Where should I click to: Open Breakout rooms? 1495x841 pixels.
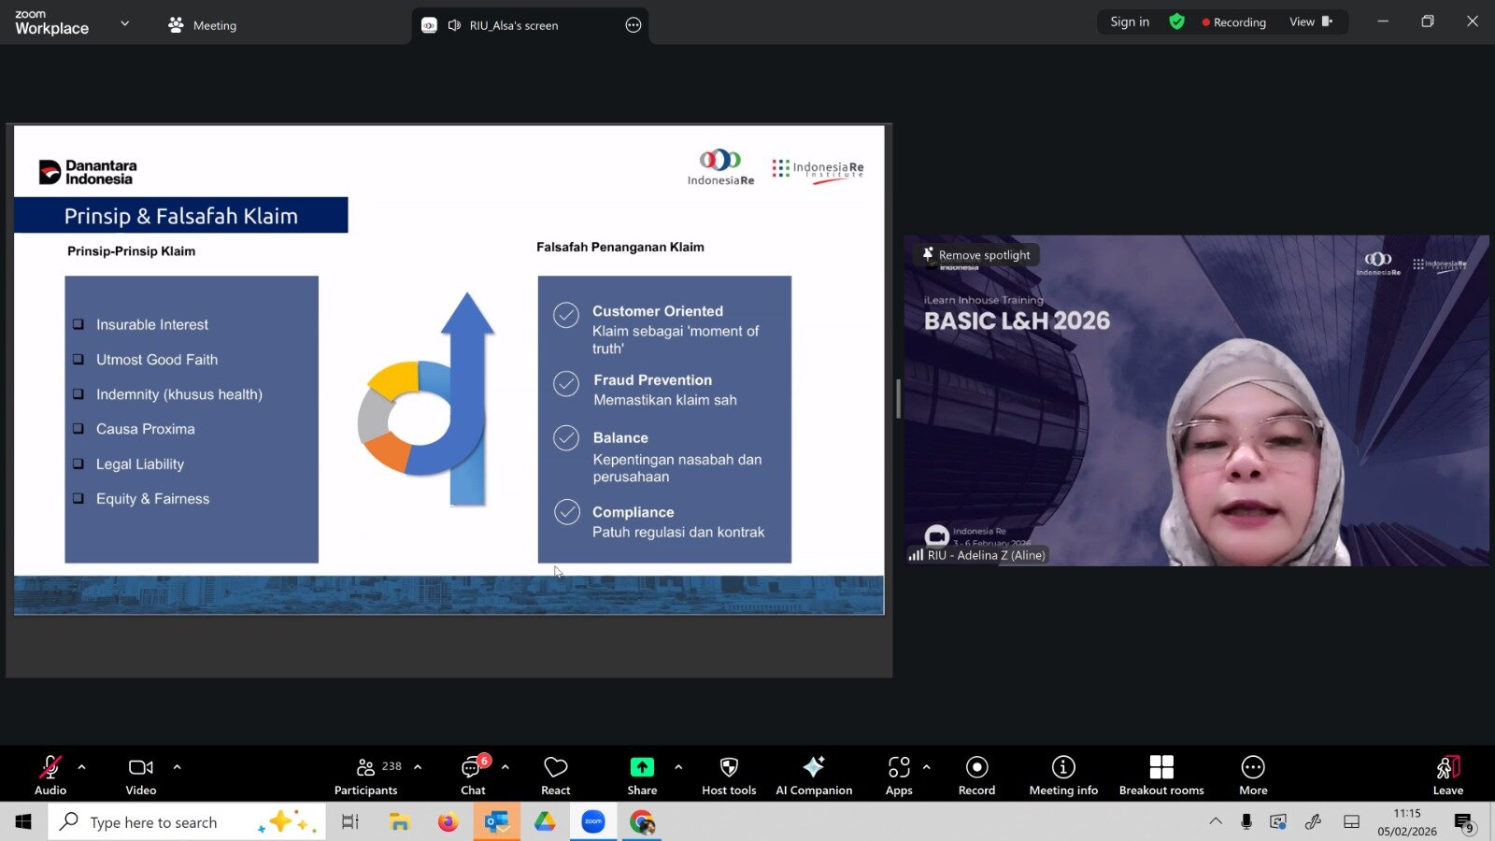tap(1161, 775)
